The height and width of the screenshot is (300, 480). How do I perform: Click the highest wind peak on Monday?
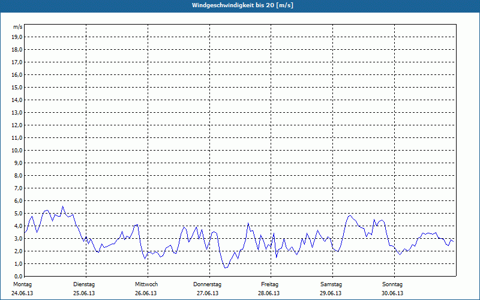pos(63,206)
